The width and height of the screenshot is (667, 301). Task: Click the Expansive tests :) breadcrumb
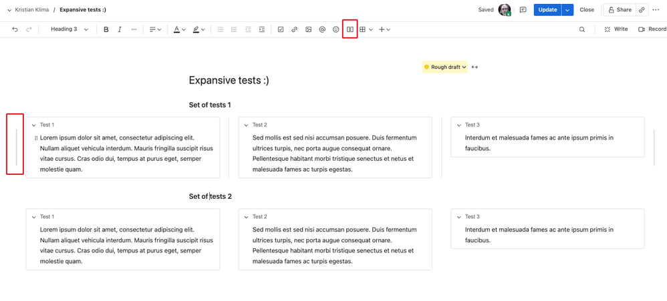83,9
